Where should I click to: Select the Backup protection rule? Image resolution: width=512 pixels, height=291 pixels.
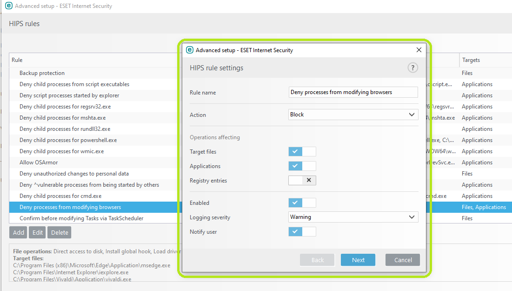tap(42, 73)
